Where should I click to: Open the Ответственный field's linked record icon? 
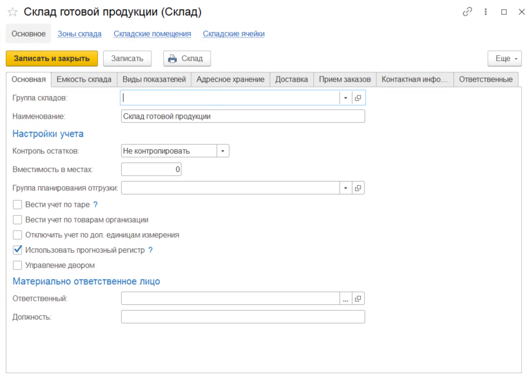358,299
